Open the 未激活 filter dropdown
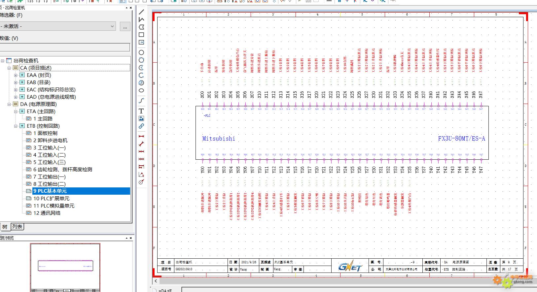Image resolution: width=537 pixels, height=292 pixels. [112, 26]
